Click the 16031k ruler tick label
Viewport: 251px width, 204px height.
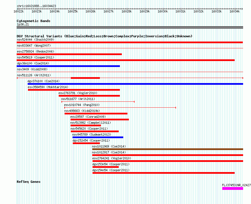tap(180, 11)
